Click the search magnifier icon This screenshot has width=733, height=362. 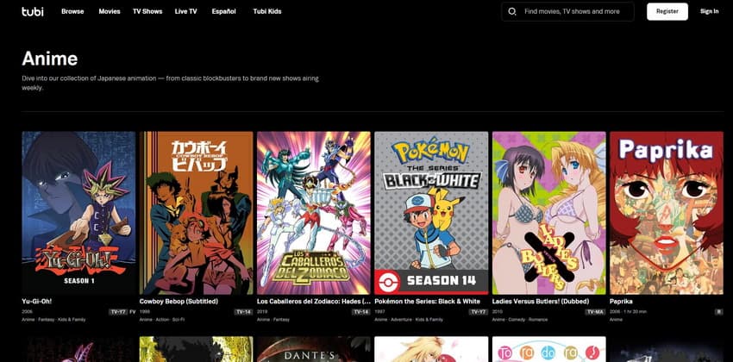512,12
